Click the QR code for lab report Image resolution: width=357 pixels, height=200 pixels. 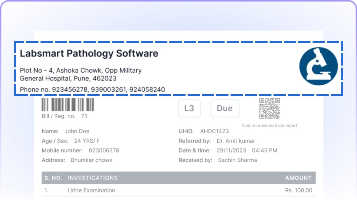tap(269, 108)
